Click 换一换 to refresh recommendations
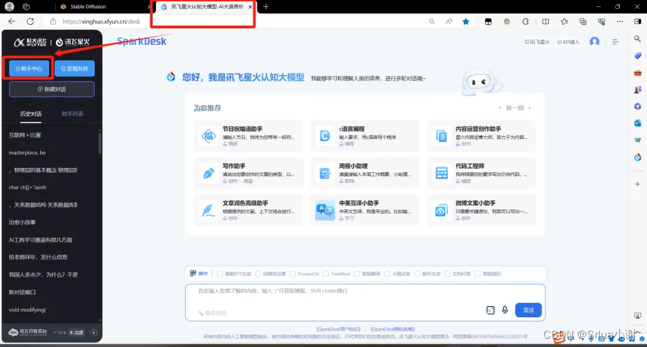647x347 pixels. (x=515, y=108)
